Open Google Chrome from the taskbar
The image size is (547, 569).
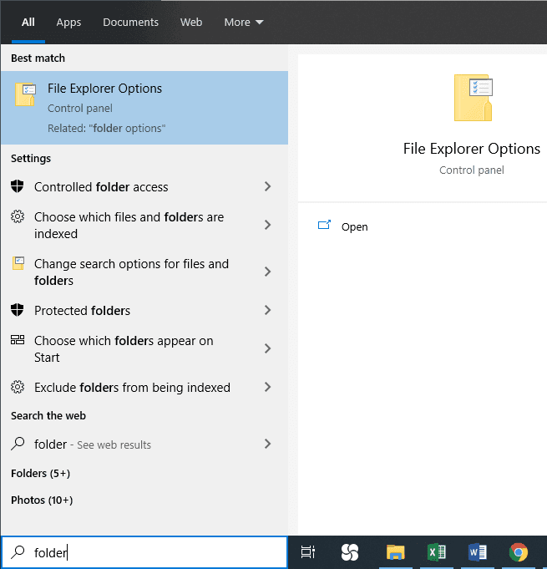point(519,552)
